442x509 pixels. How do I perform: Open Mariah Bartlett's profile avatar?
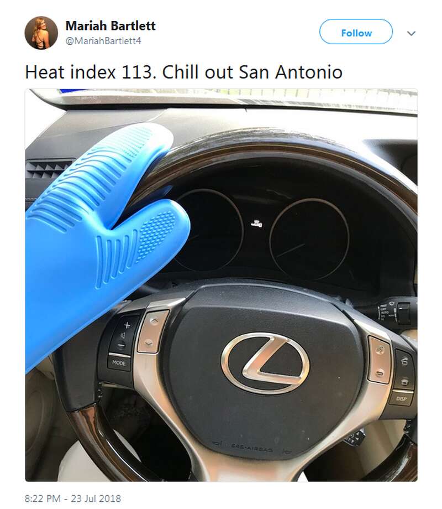click(x=41, y=33)
